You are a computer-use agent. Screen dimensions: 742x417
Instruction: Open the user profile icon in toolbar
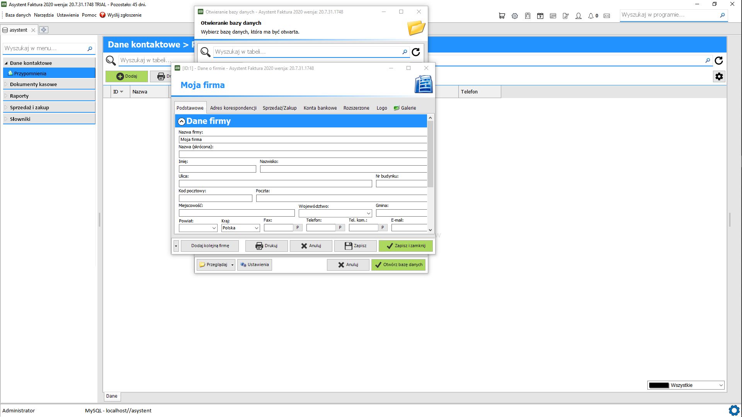pyautogui.click(x=579, y=16)
